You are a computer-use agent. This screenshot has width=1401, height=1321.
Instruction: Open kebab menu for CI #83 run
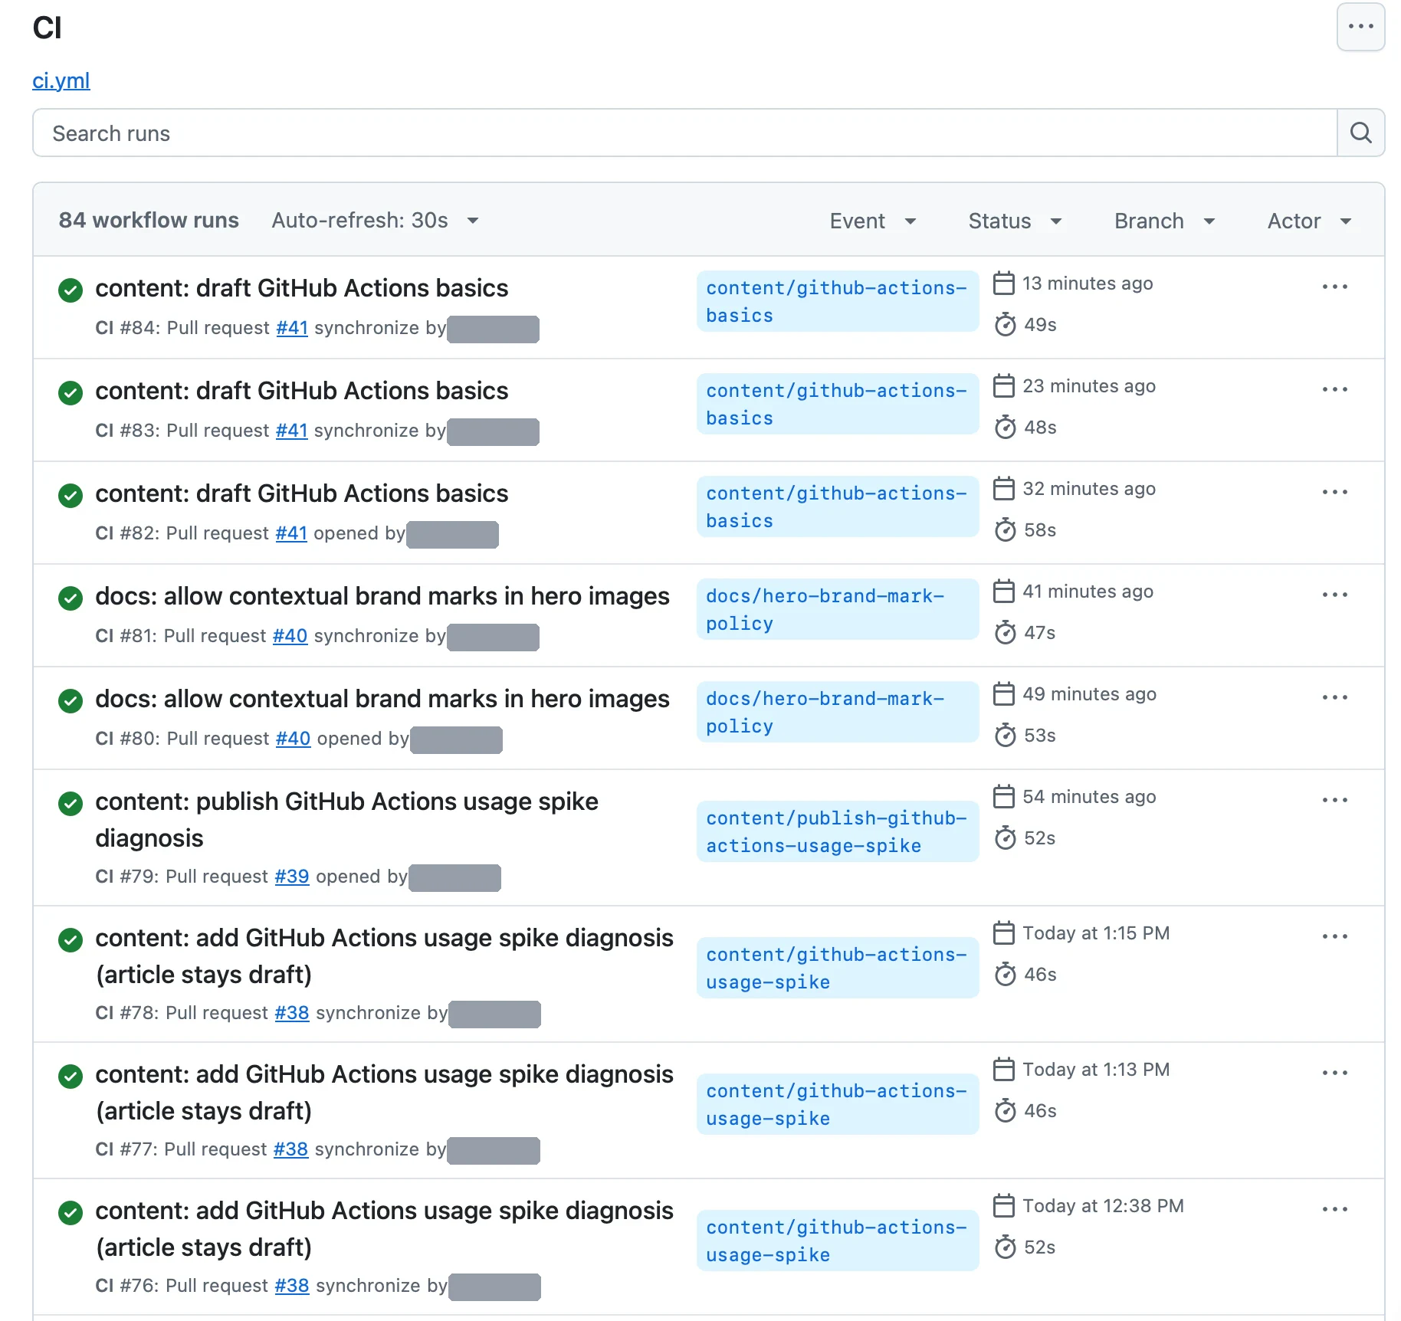click(x=1334, y=389)
